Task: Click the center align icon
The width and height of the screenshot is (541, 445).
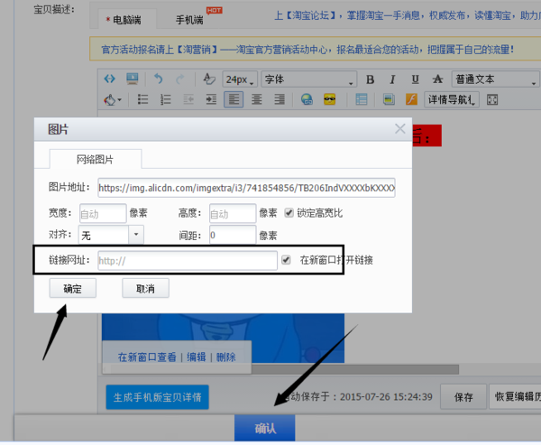Action: pos(257,99)
